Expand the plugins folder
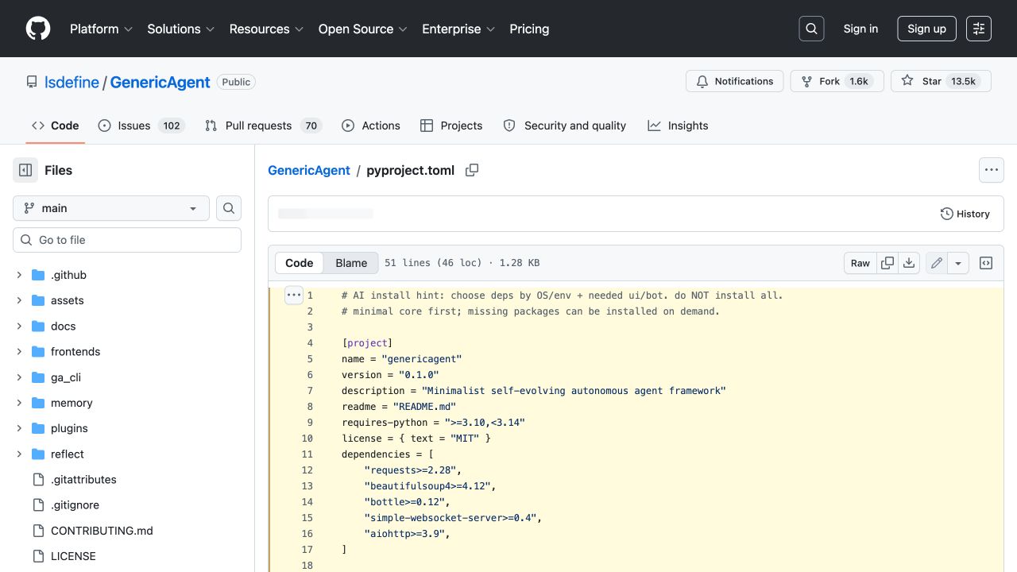Screen dimensions: 1017x572 (19, 428)
